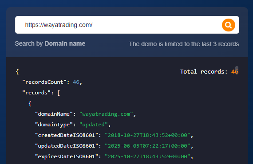Click the domainName value "wayatrading.com"
The height and width of the screenshot is (164, 253).
[x=106, y=114]
